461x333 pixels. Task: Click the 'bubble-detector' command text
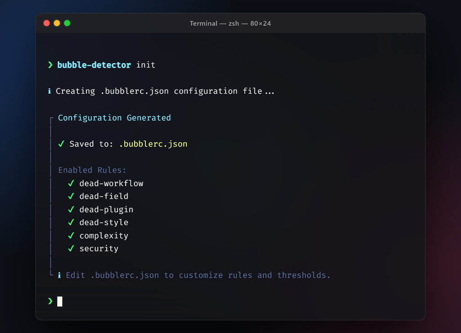[x=94, y=65]
